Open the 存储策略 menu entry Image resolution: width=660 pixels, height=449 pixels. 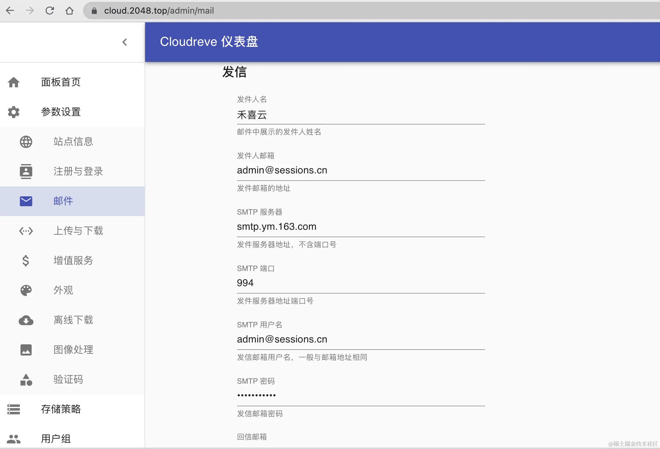(61, 409)
